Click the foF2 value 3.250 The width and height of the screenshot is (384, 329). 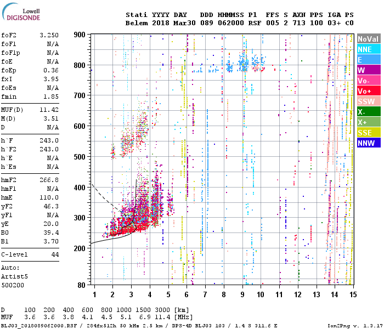(x=49, y=35)
